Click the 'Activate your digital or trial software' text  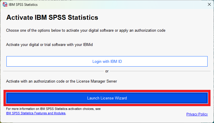pyautogui.click(x=49, y=45)
